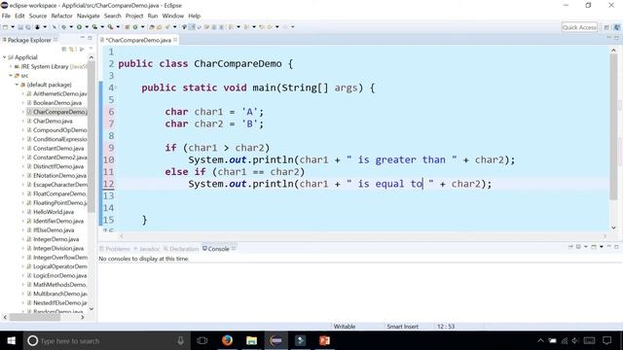Viewport: 623px width, 350px height.
Task: Minimize the editor area
Action: (609, 38)
